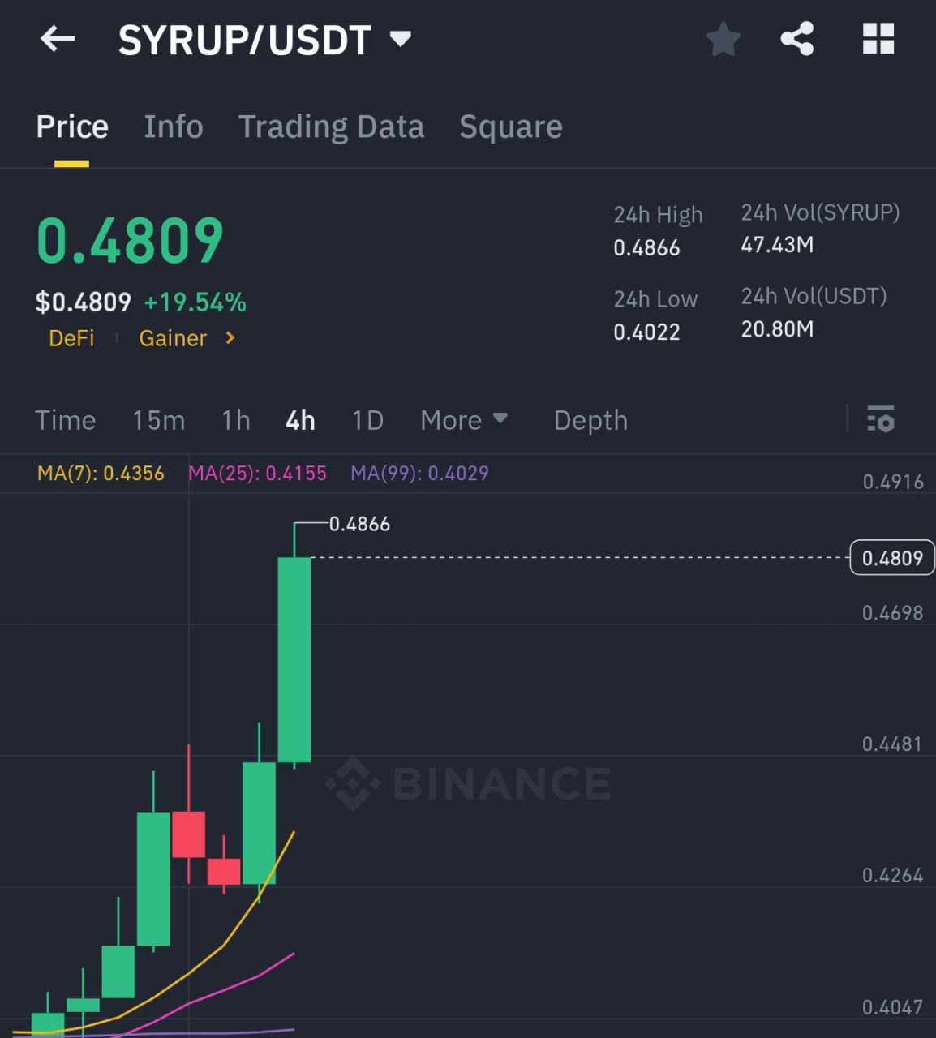Add SYRUP/USDT to favorites with star
The width and height of the screenshot is (936, 1038).
(723, 39)
